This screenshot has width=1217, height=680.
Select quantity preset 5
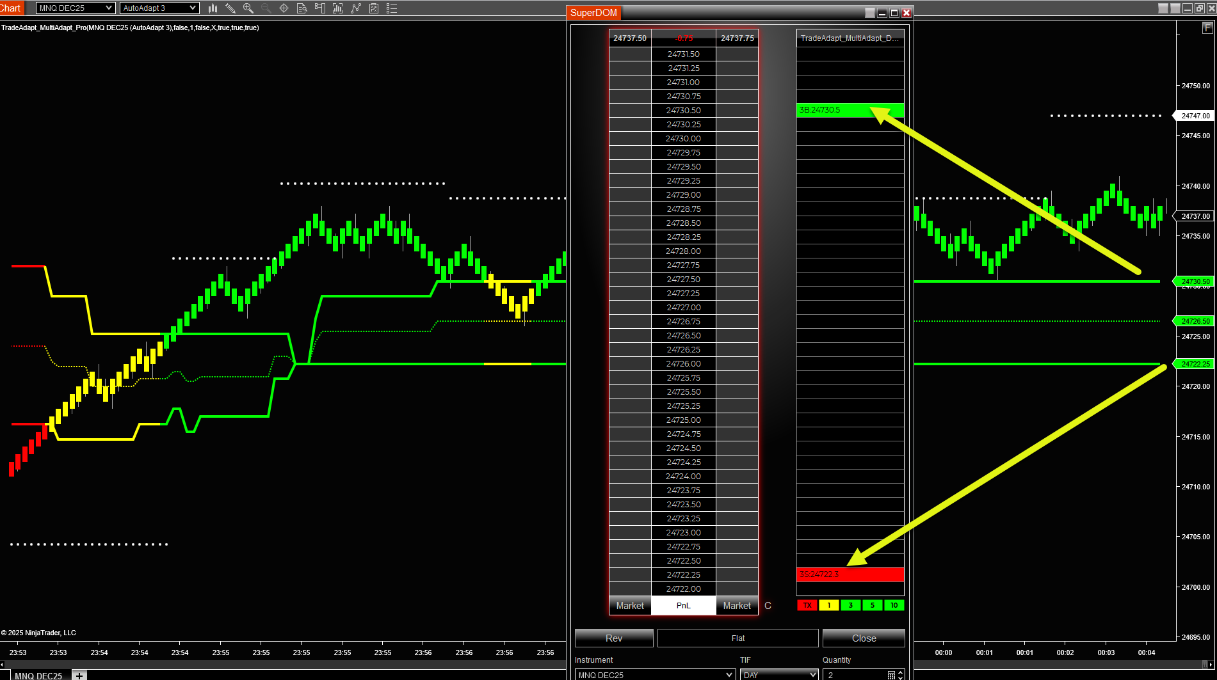[872, 605]
